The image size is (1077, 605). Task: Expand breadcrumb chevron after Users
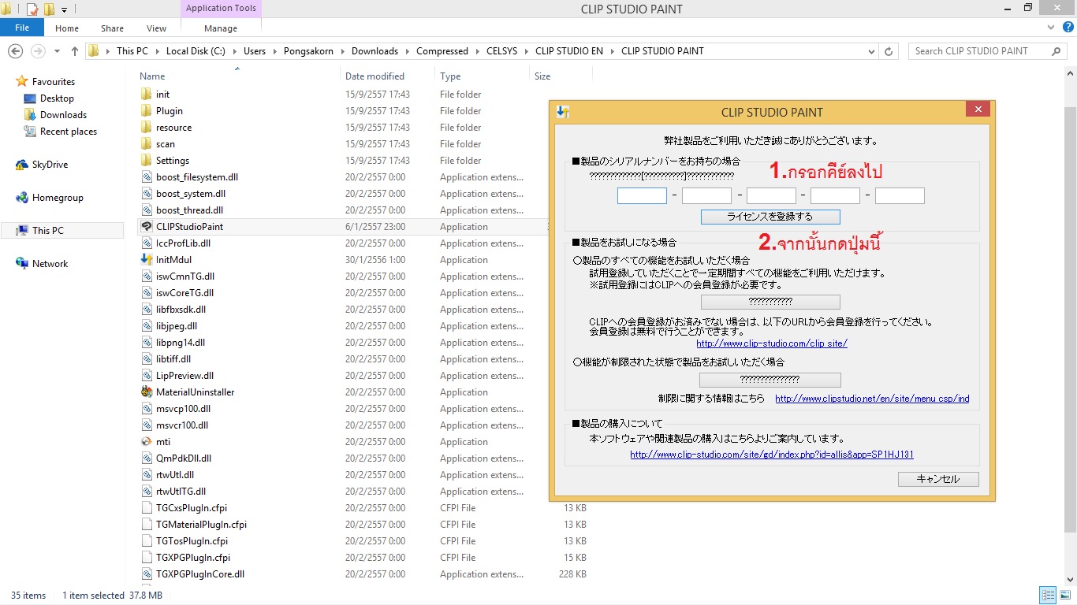(x=275, y=51)
